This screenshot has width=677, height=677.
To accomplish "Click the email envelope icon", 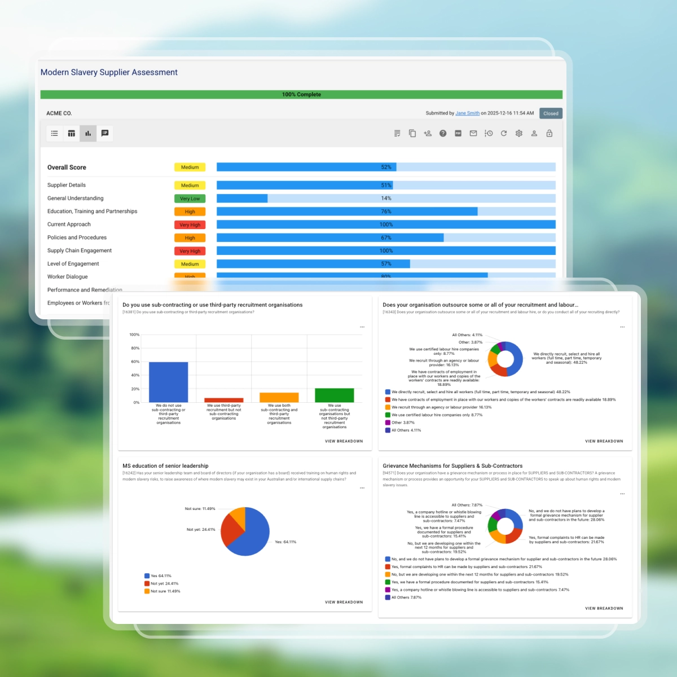I will [x=473, y=134].
